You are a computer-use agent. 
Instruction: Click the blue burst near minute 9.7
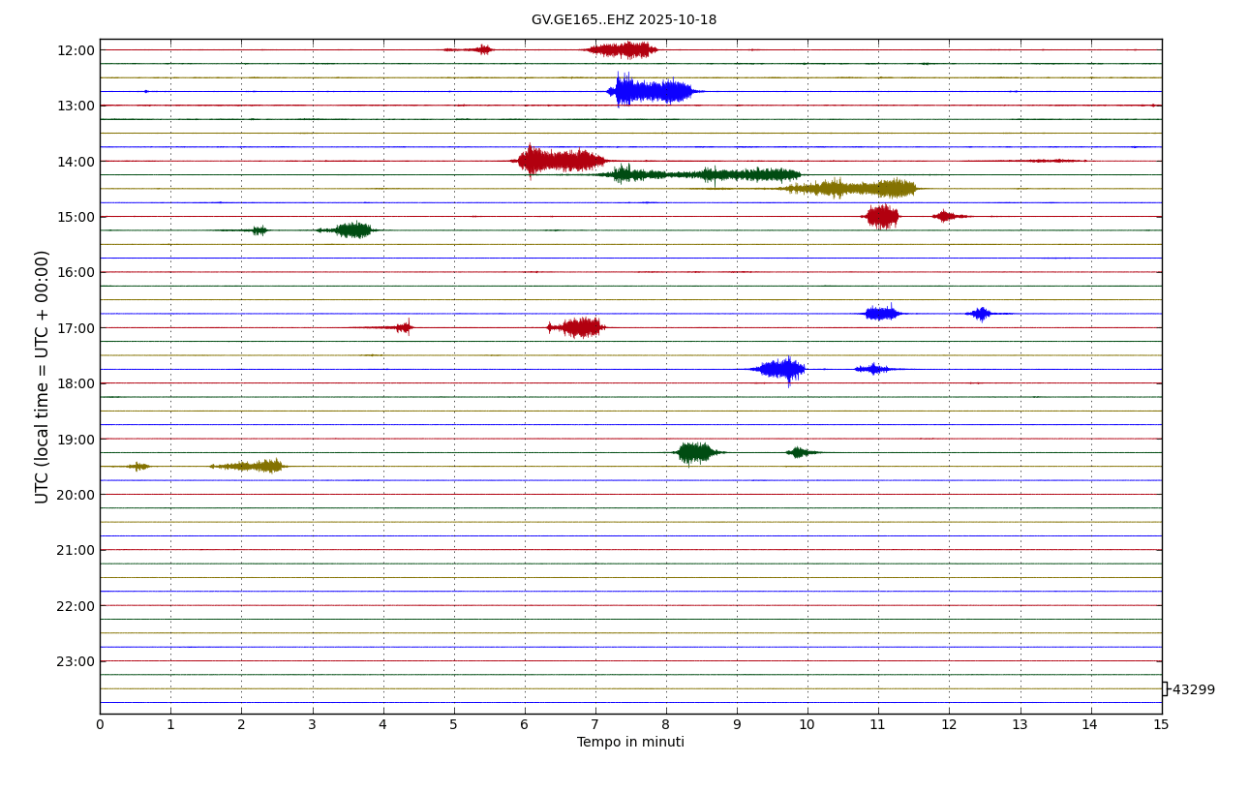[x=780, y=369]
